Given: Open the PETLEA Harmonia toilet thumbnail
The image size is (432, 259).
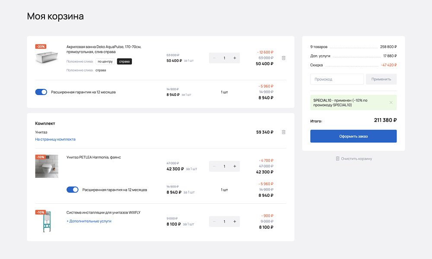Looking at the screenshot, I should pyautogui.click(x=47, y=167).
